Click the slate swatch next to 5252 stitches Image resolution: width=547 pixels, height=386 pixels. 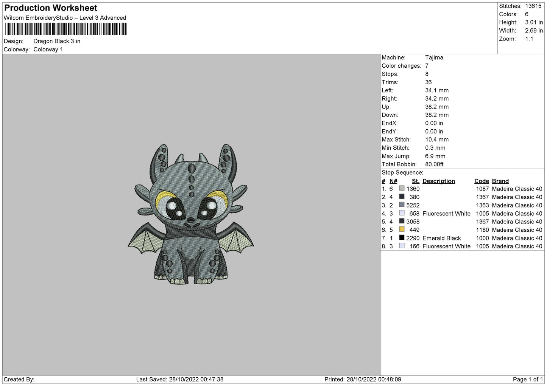(x=402, y=205)
